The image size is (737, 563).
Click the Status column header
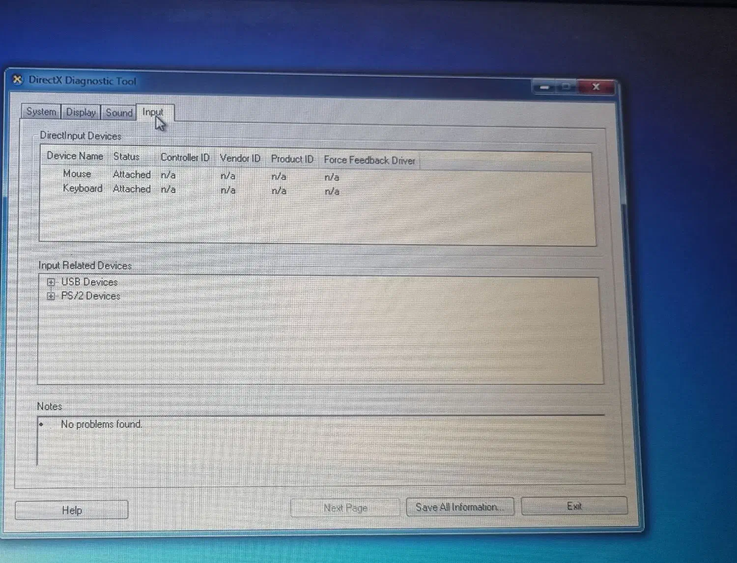[126, 157]
